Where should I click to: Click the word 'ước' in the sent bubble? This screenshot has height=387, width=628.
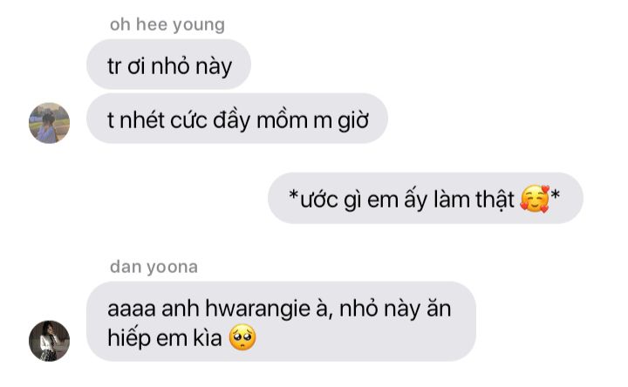319,200
